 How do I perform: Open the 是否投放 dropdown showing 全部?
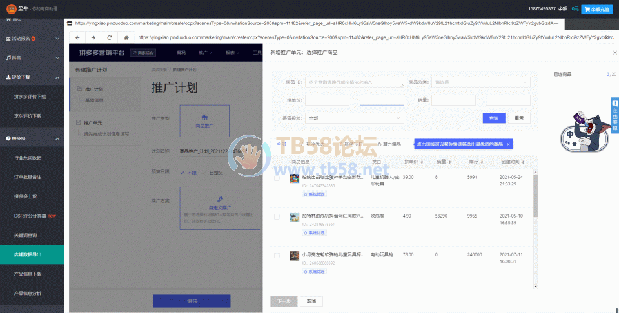pos(355,118)
